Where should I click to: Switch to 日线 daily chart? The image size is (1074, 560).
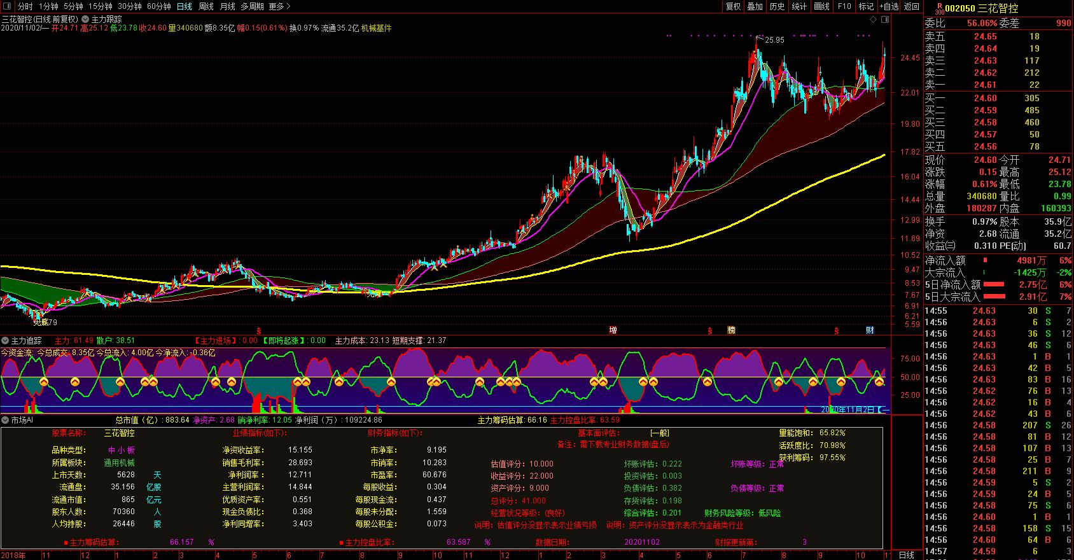tap(184, 6)
